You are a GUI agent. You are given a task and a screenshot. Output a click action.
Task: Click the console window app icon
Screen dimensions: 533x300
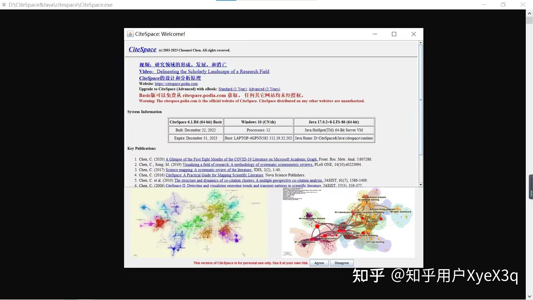coord(4,5)
